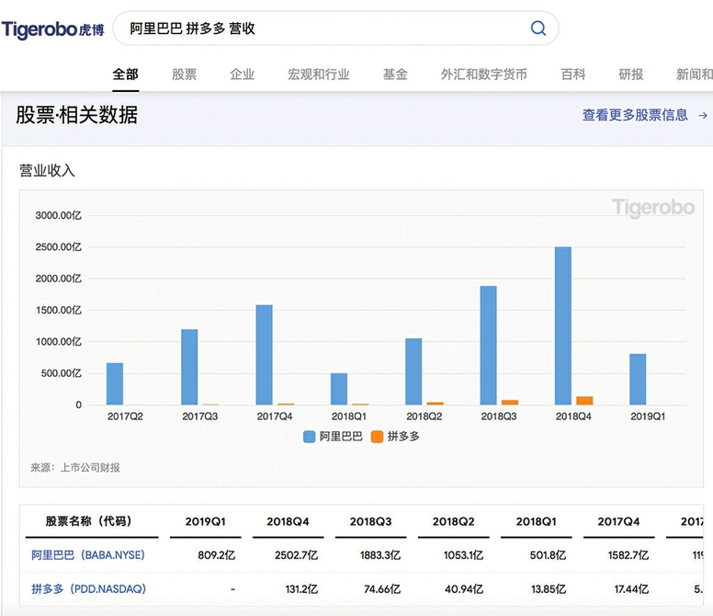Open 阿里巴巴 (BABA.NYSE) stock link
Image resolution: width=713 pixels, height=616 pixels.
pyautogui.click(x=88, y=555)
